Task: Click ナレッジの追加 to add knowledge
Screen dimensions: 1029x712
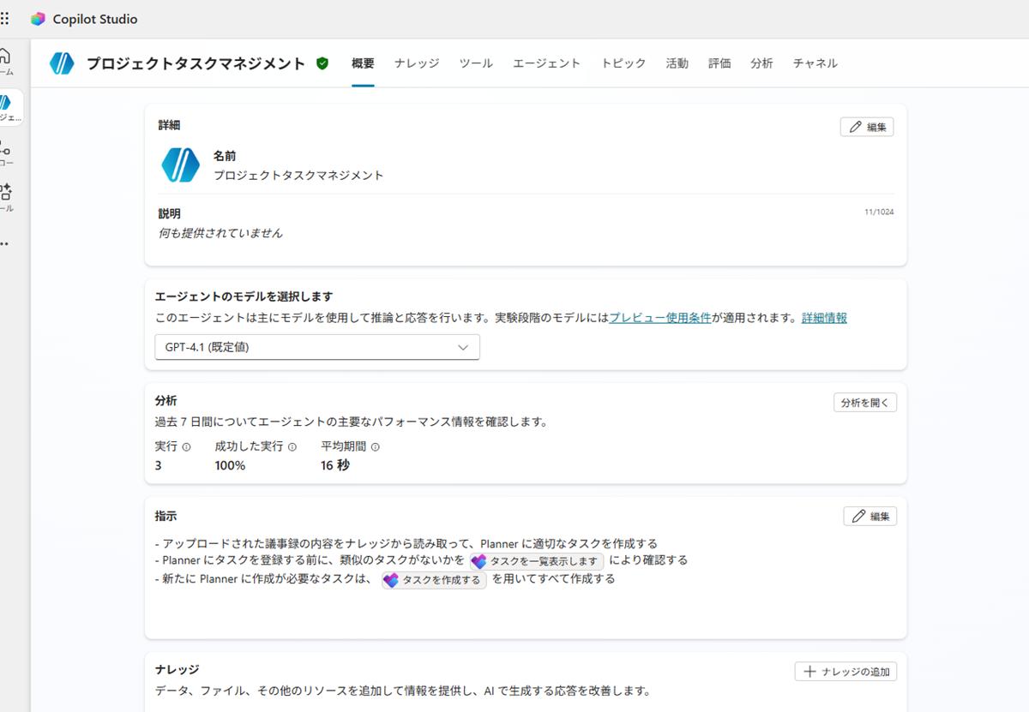Action: pyautogui.click(x=845, y=672)
